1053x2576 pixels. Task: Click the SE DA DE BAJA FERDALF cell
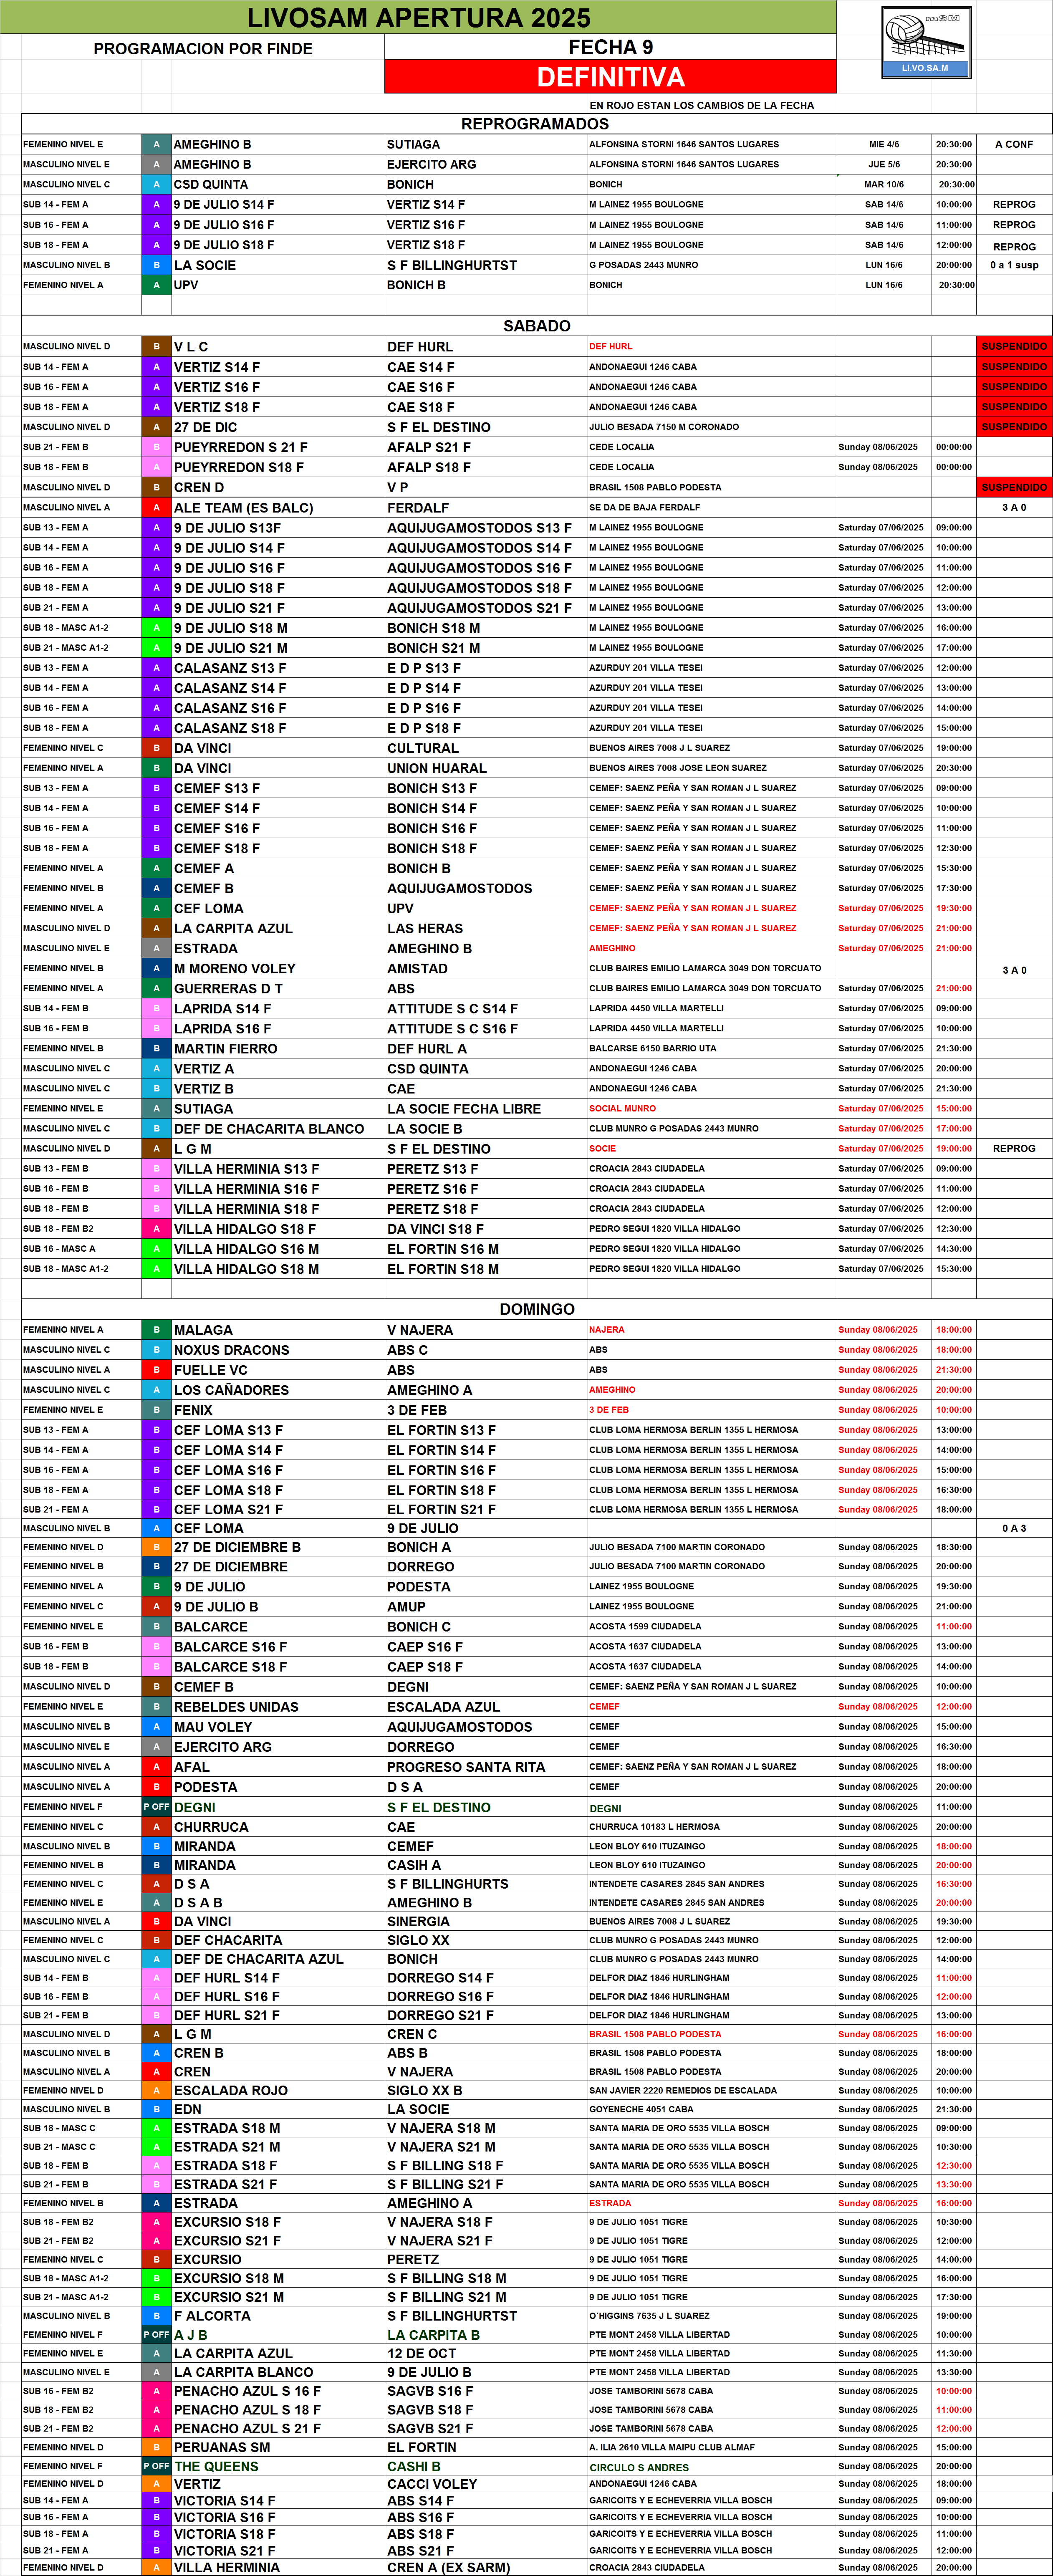tap(712, 508)
